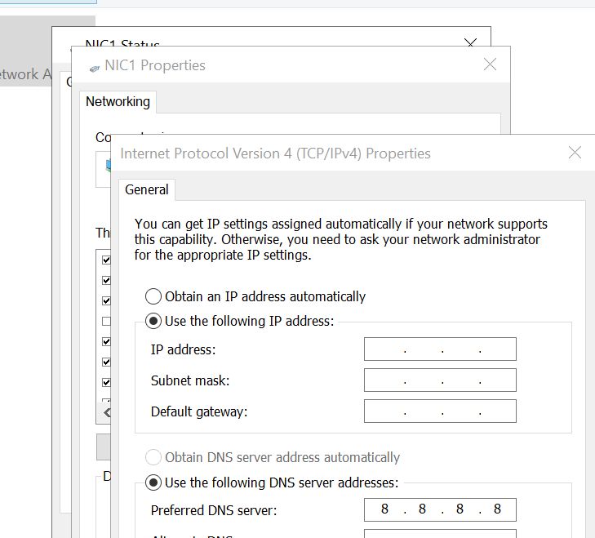Click the IP address input field
This screenshot has width=595, height=538.
pos(440,349)
